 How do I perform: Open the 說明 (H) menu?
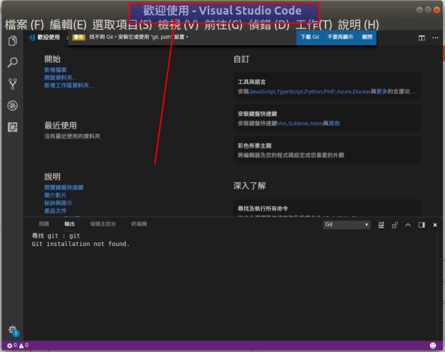click(358, 25)
